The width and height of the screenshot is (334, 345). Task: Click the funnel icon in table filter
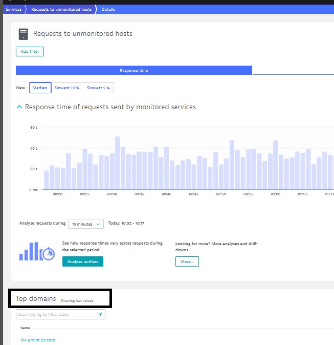point(100,314)
